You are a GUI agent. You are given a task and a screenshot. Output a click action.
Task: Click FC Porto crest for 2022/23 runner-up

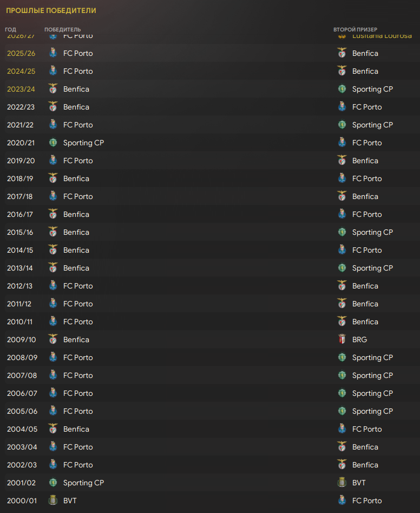pos(342,107)
